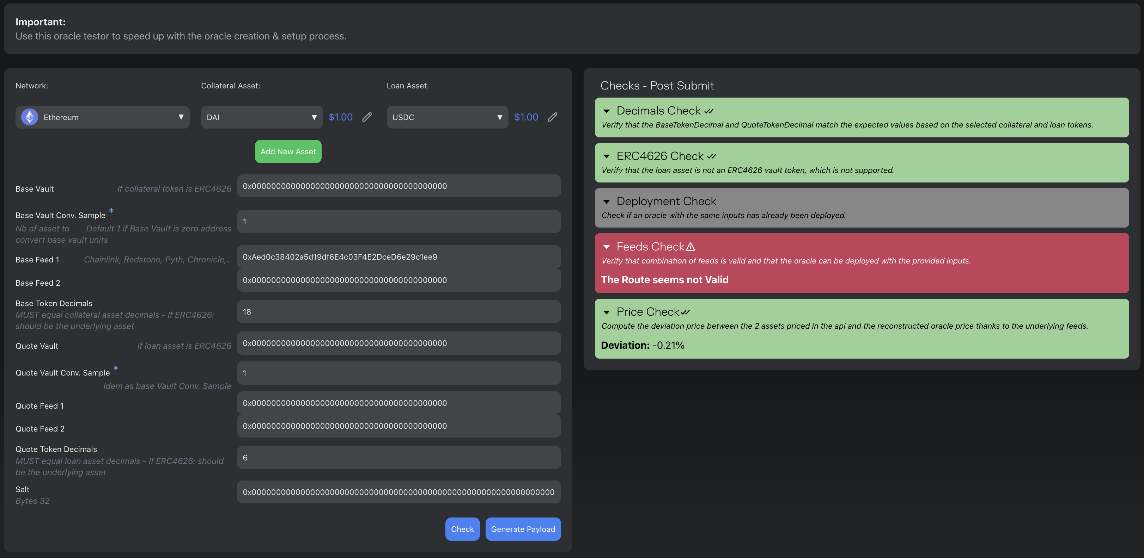Viewport: 1144px width, 558px height.
Task: Click the blue Check button
Action: 462,529
